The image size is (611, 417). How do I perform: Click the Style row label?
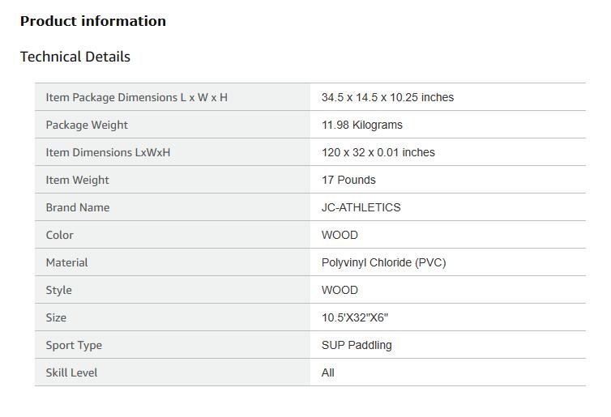(58, 290)
